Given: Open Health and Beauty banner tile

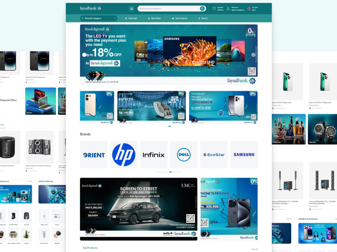Looking at the screenshot, I should tap(52, 194).
